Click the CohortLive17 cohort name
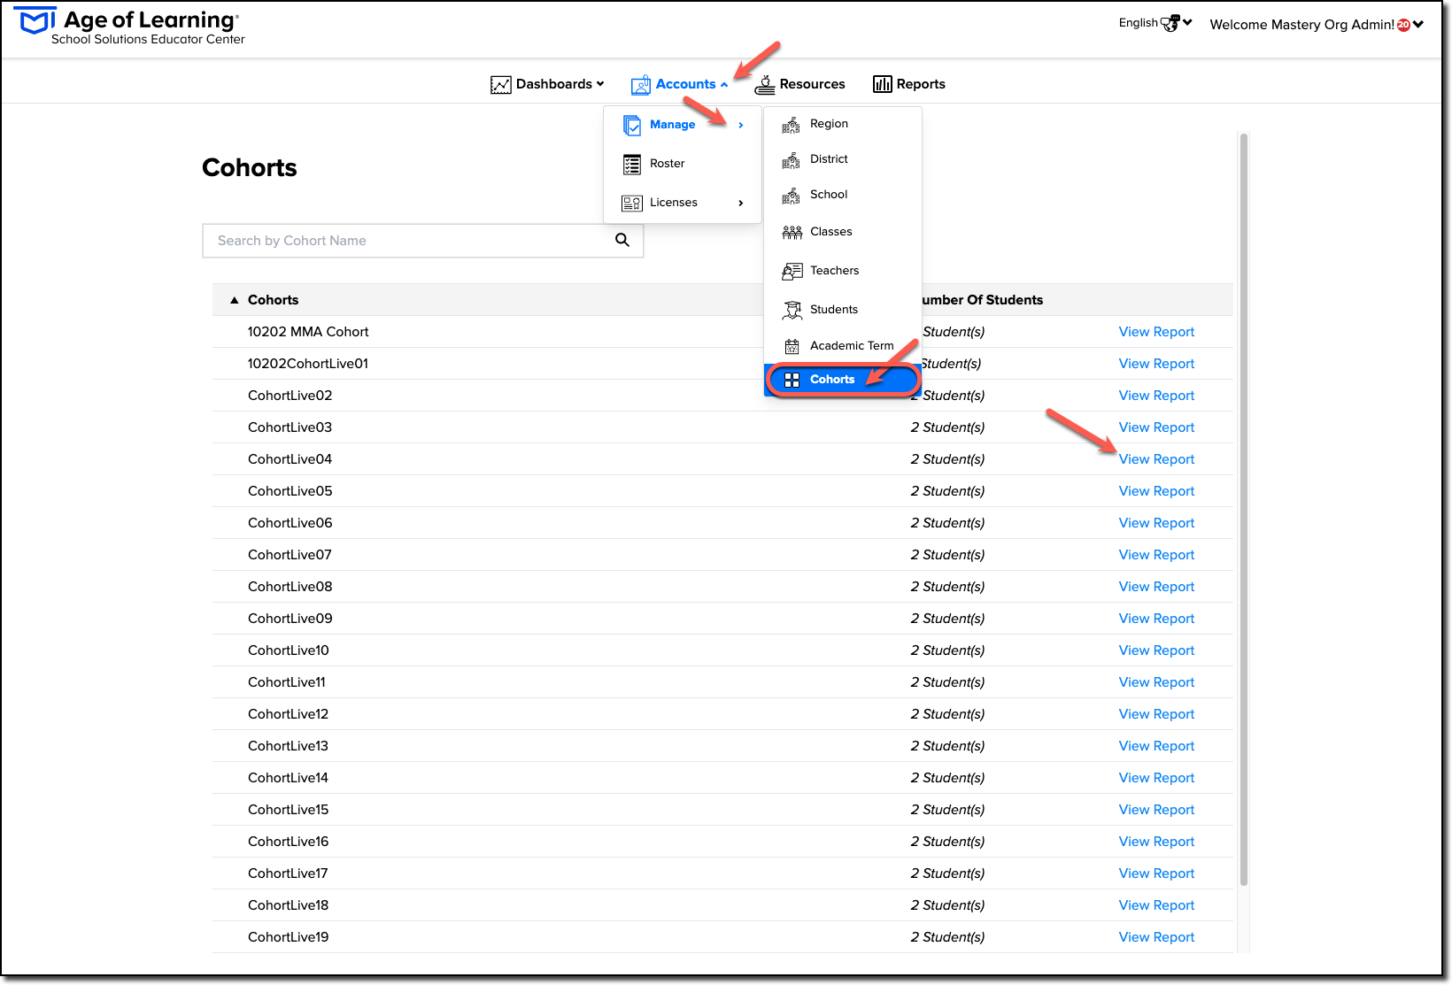 coord(289,873)
